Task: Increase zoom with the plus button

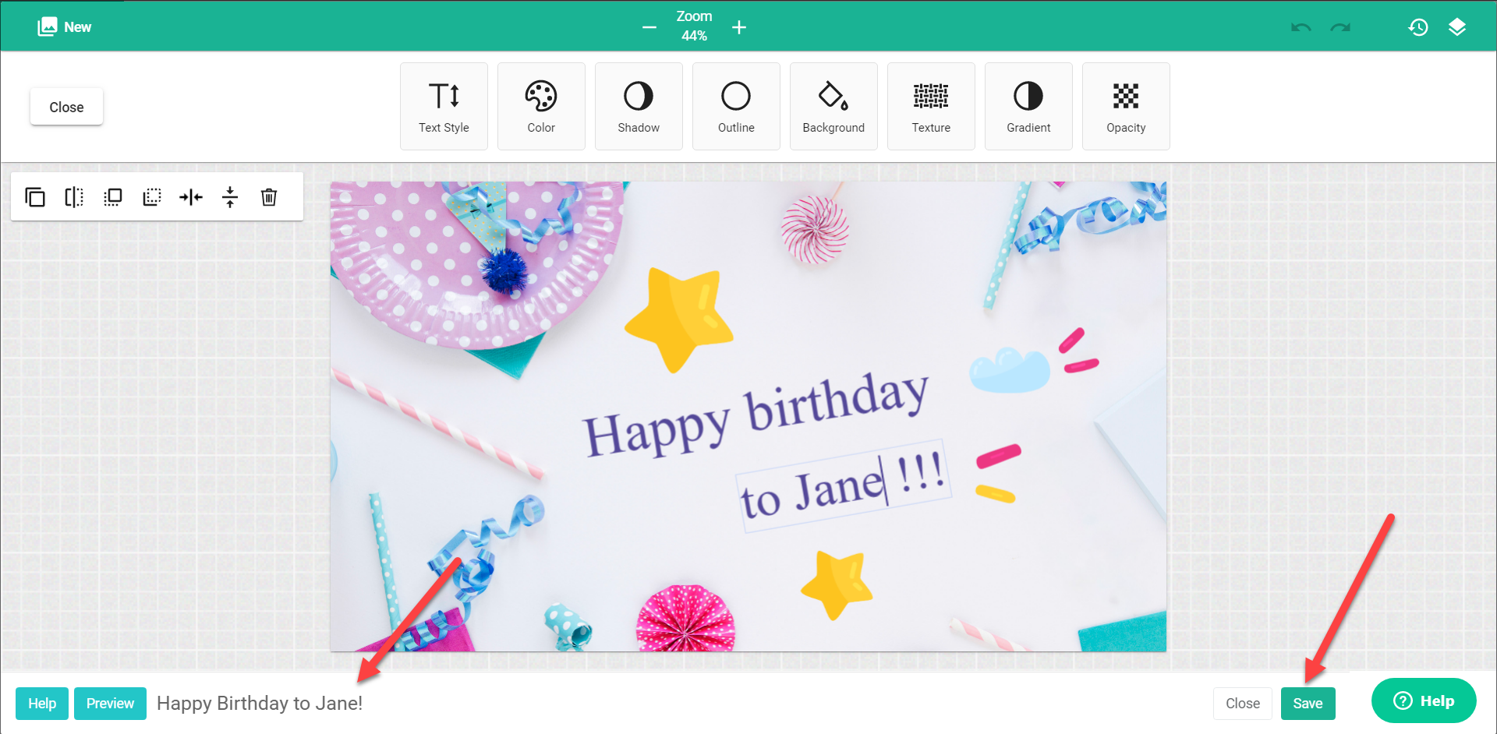Action: [x=739, y=27]
